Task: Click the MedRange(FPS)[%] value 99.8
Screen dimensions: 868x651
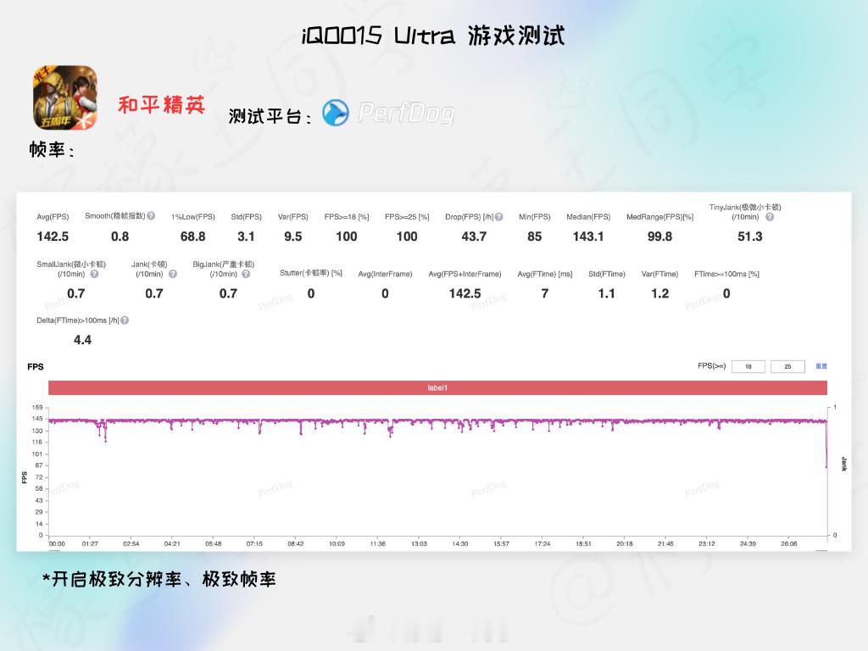Action: pos(659,236)
